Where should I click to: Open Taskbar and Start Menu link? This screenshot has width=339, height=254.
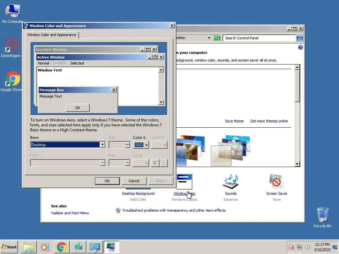[70, 213]
